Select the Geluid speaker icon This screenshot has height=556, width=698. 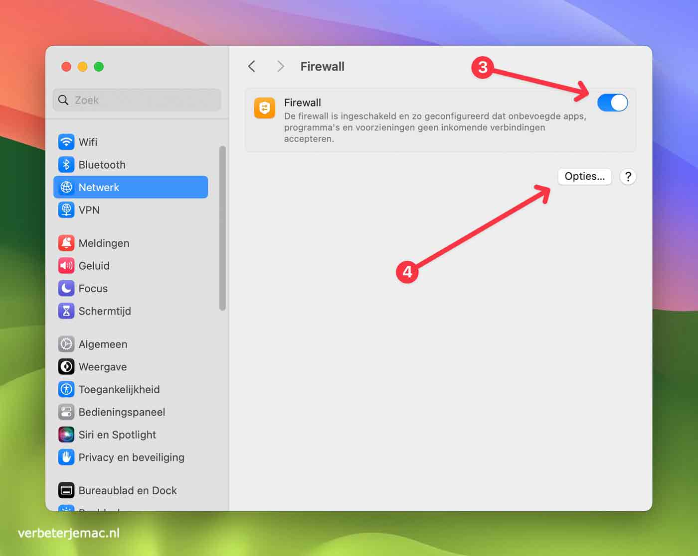click(x=66, y=265)
